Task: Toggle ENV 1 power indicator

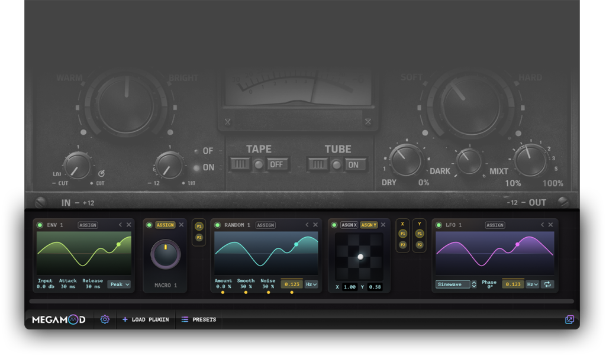Action: point(40,225)
